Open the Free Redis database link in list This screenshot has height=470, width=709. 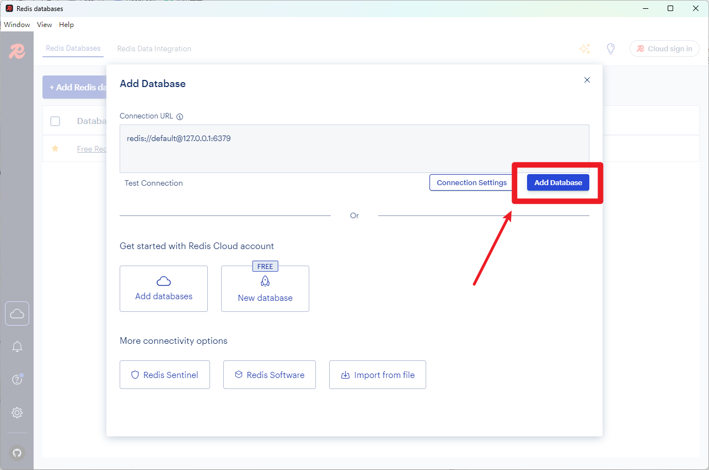(92, 149)
